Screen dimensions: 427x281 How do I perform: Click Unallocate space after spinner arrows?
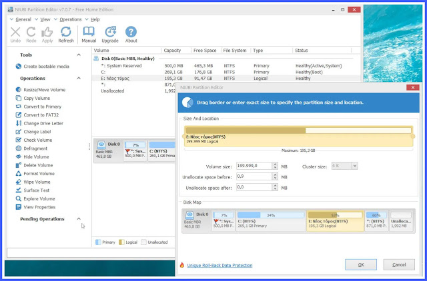(x=275, y=187)
